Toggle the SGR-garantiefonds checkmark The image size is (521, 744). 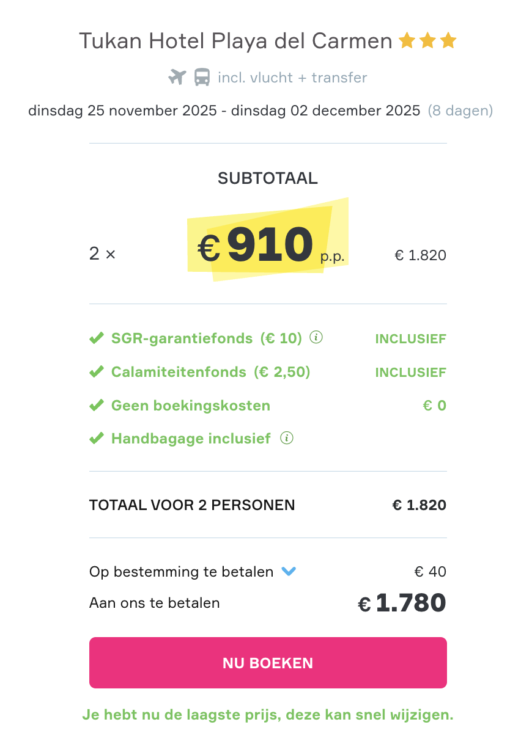(x=97, y=337)
